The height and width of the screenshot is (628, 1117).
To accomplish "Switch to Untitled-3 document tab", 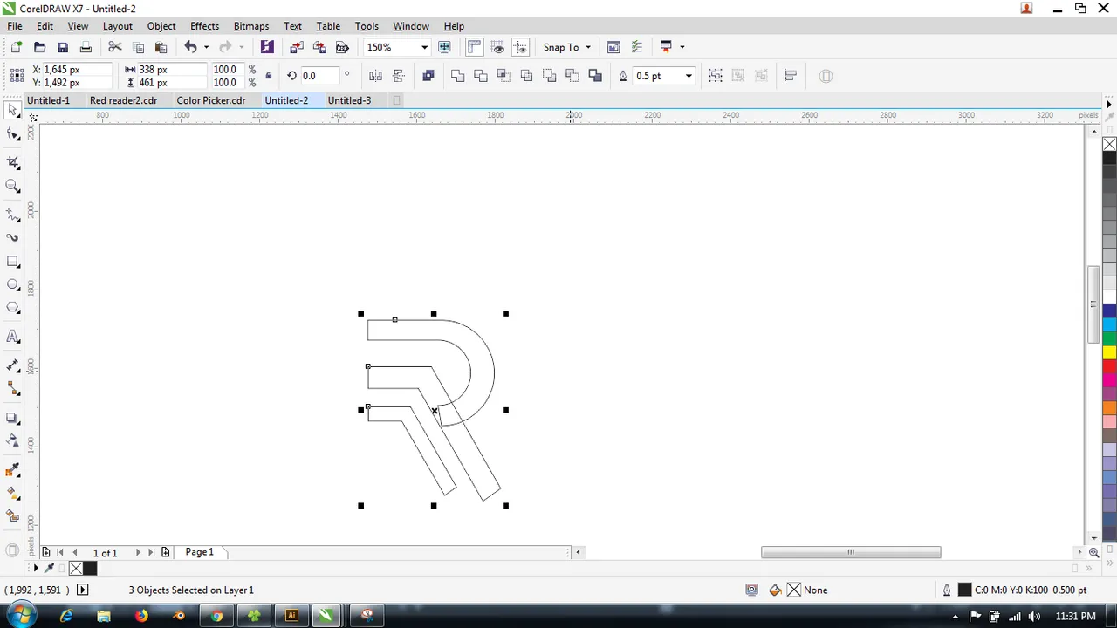I will point(349,100).
